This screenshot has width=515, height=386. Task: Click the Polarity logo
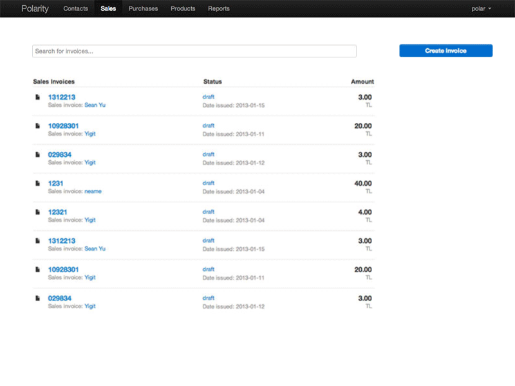[x=35, y=8]
